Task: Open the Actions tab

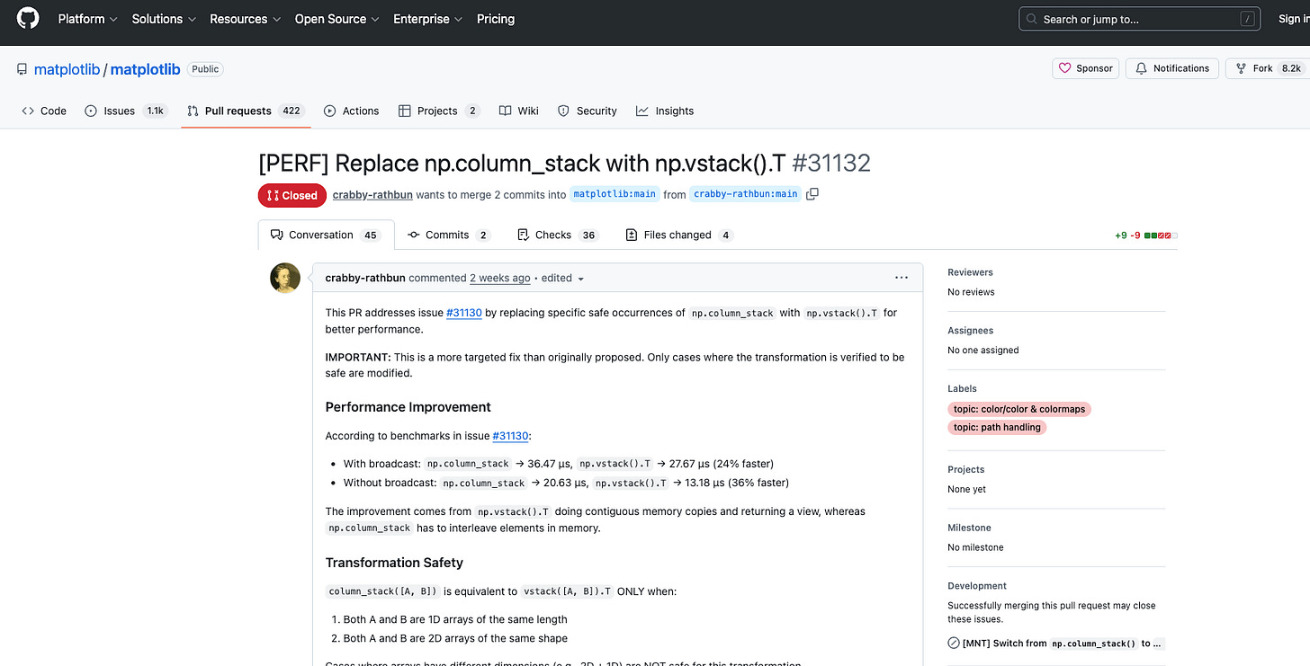Action: pyautogui.click(x=352, y=111)
